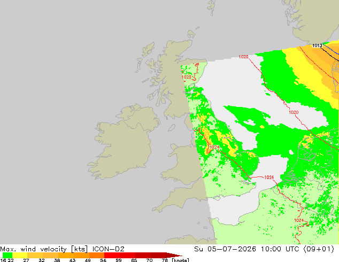This screenshot has width=339, height=262.
Task: Click the '78' legend value
Action: point(165,260)
